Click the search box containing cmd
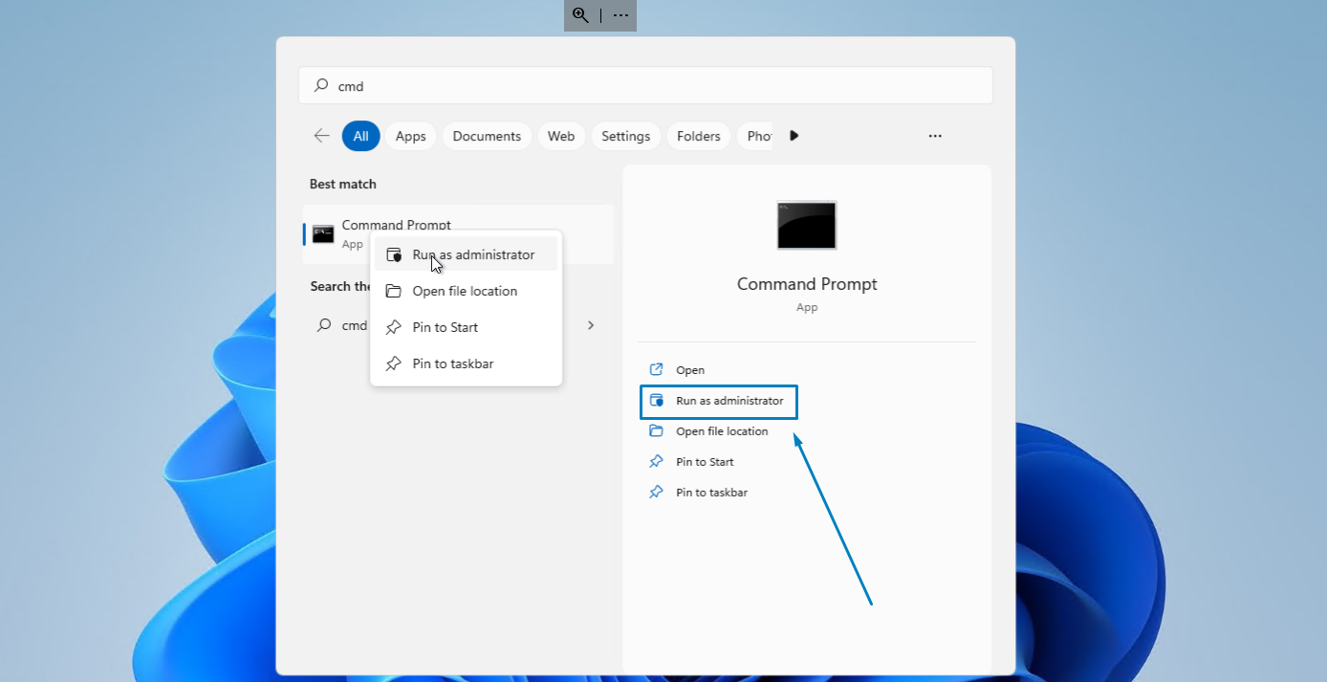 coord(645,86)
